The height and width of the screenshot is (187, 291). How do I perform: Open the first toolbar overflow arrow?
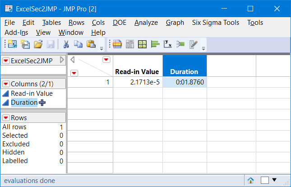[x=102, y=49]
